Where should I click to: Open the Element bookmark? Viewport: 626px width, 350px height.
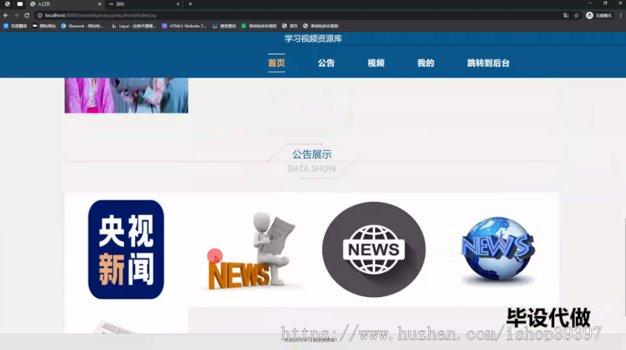82,26
